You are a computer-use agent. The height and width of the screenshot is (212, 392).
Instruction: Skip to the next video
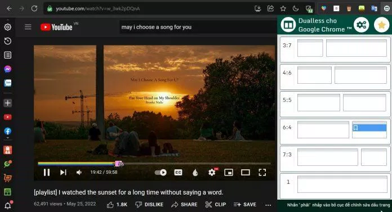tap(63, 172)
